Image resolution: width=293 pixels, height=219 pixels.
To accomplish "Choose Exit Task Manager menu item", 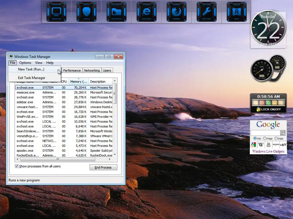I will (35, 78).
